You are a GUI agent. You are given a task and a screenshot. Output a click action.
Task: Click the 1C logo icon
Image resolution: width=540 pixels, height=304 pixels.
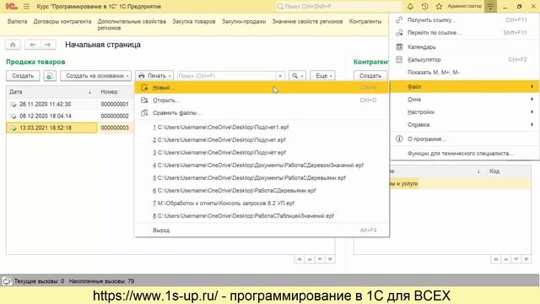coord(11,6)
